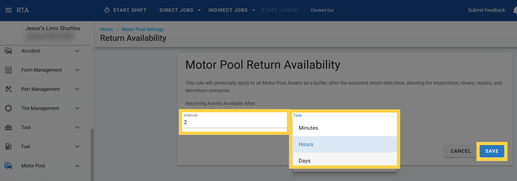
Task: Expand the Accident sidebar section
Action: tap(77, 51)
